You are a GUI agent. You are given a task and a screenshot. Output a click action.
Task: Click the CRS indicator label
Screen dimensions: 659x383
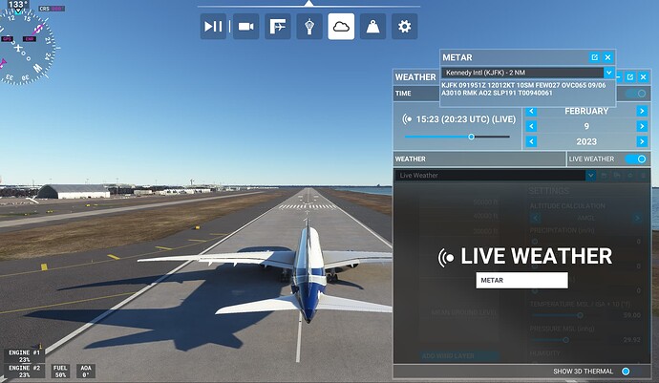[x=52, y=9]
